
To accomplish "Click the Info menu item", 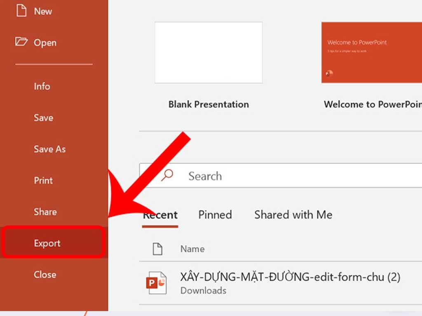I will 42,86.
